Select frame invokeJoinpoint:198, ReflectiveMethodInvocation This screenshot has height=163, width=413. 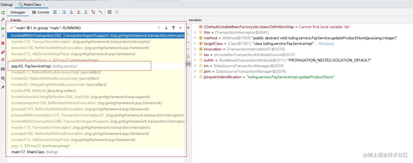[x=96, y=103]
